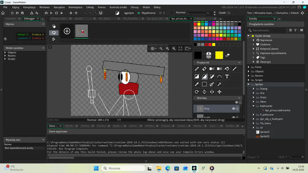The height and width of the screenshot is (173, 308).
Task: Pick the black left-mouse colour swatch
Action: click(x=198, y=55)
